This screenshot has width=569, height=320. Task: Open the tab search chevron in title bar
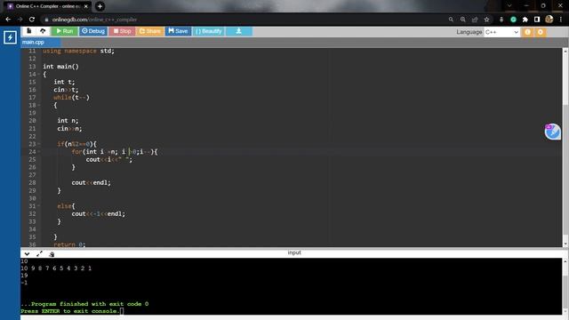point(509,6)
